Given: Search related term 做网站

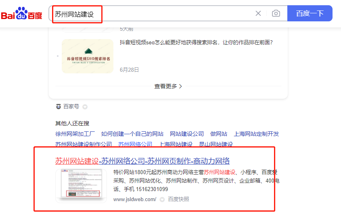Looking at the screenshot, I should click(x=219, y=134).
